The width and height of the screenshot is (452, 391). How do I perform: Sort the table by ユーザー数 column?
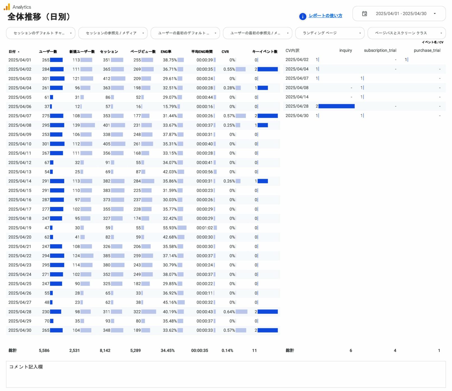48,51
